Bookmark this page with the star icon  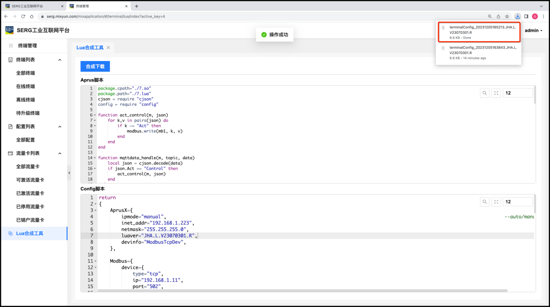(x=507, y=16)
